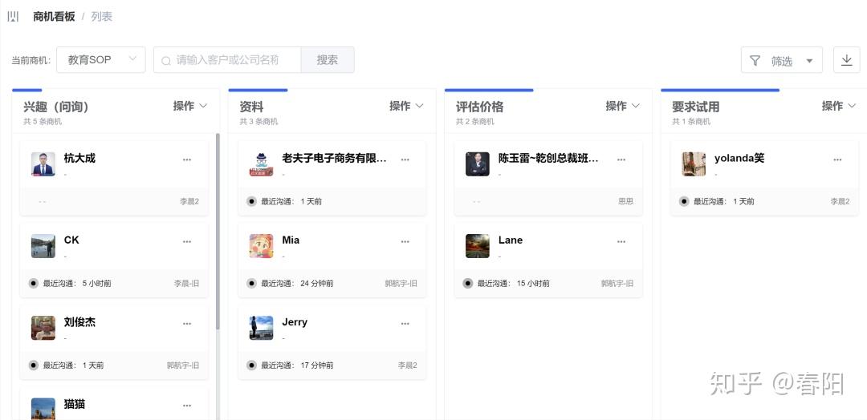Click the 兴趣（问询） column scrollbar
The width and height of the screenshot is (867, 420).
point(218,232)
